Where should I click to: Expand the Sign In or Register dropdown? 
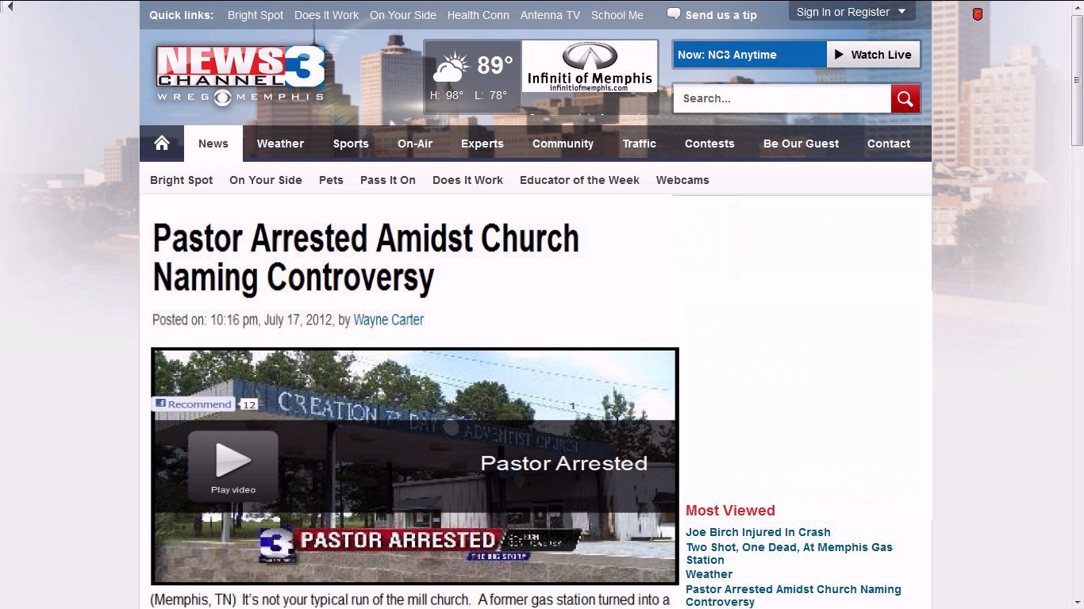coord(851,11)
